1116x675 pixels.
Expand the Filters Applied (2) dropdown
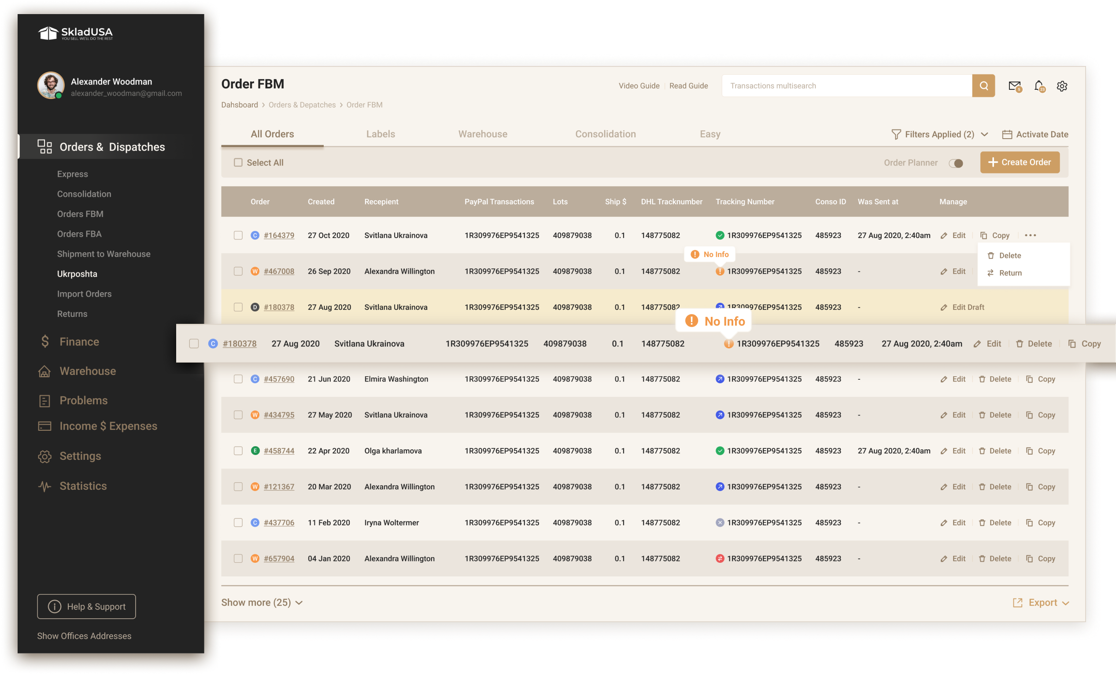(x=940, y=134)
